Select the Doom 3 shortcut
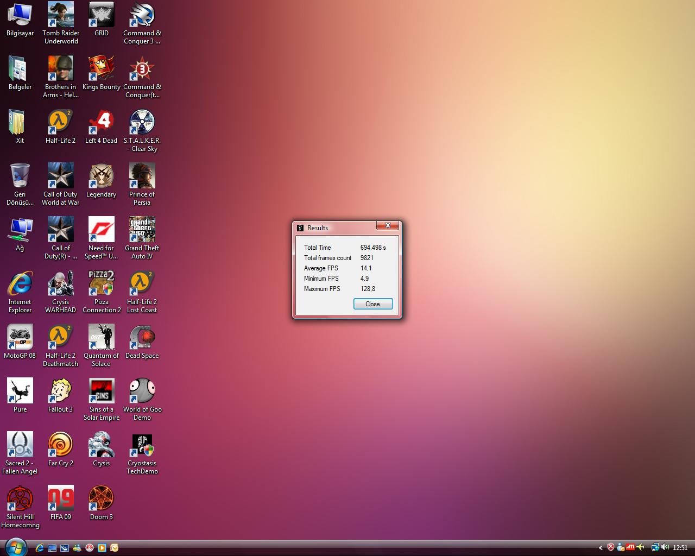Viewport: 695px width, 556px height. pos(102,503)
